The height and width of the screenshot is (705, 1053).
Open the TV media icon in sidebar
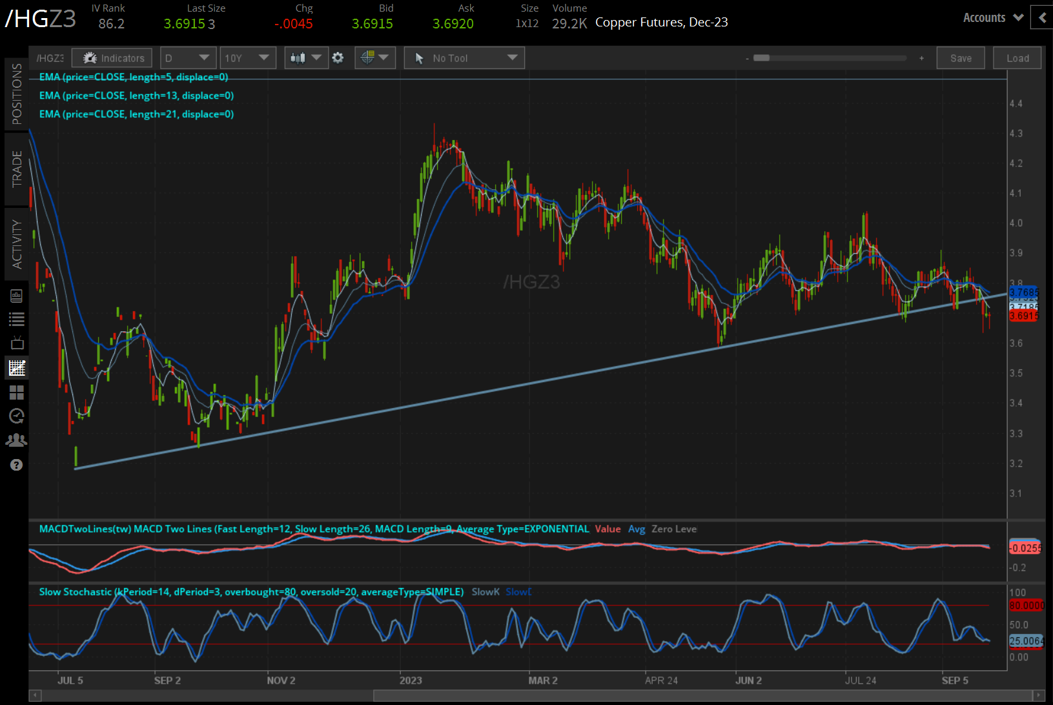coord(17,343)
